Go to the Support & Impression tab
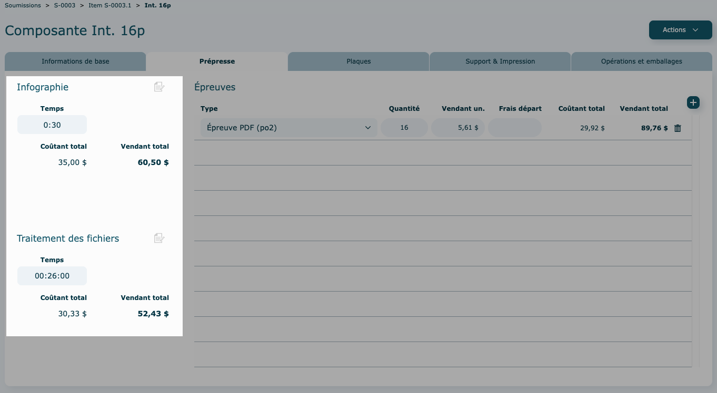 point(500,61)
